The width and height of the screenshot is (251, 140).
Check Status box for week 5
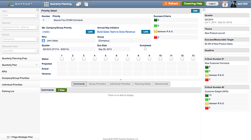pyautogui.click(x=105, y=59)
